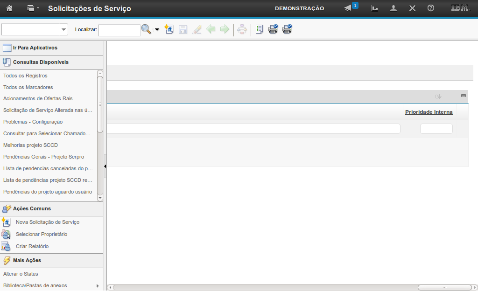Click the new service request toolbar icon
The height and width of the screenshot is (291, 478).
(x=169, y=29)
